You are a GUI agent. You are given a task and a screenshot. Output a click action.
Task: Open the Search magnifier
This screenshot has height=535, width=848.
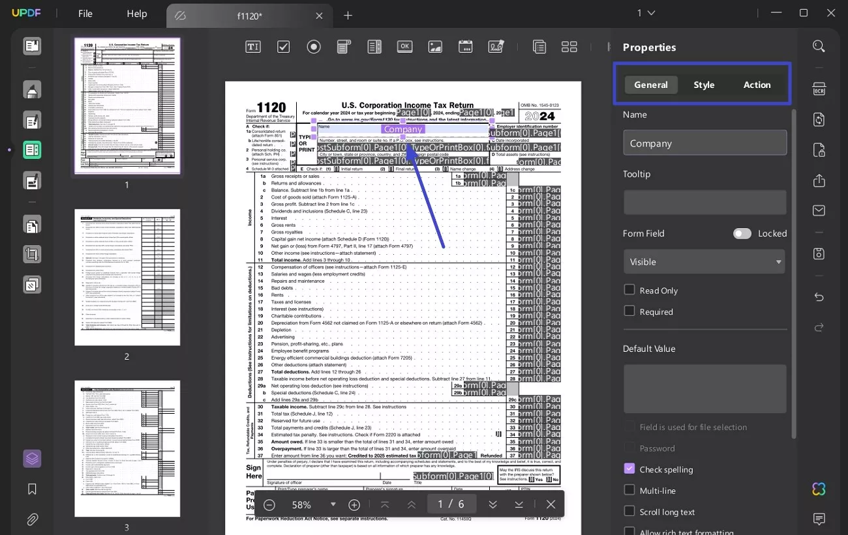pos(819,46)
